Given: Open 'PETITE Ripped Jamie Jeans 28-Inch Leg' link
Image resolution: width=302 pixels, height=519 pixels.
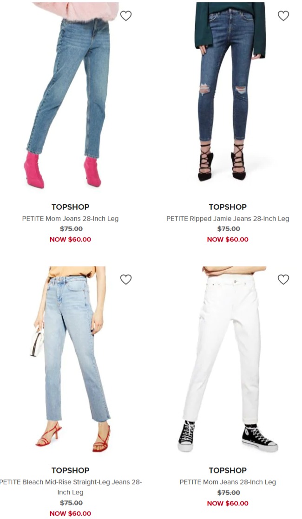Looking at the screenshot, I should pyautogui.click(x=228, y=219).
